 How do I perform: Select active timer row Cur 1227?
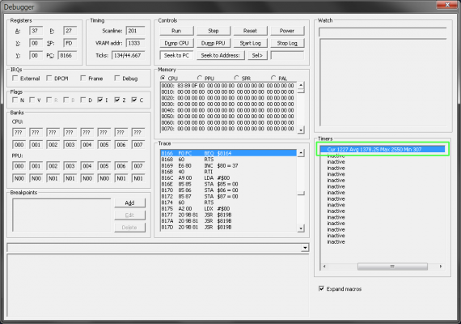[x=383, y=149]
